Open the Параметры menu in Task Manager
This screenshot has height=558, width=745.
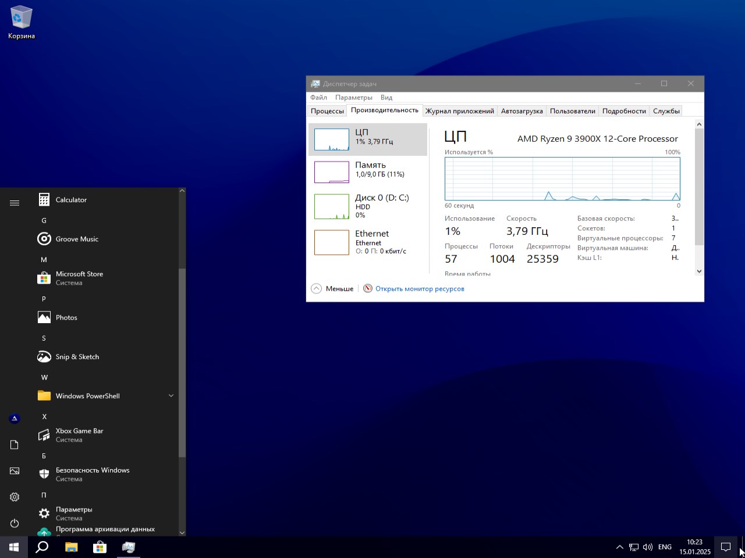point(353,98)
